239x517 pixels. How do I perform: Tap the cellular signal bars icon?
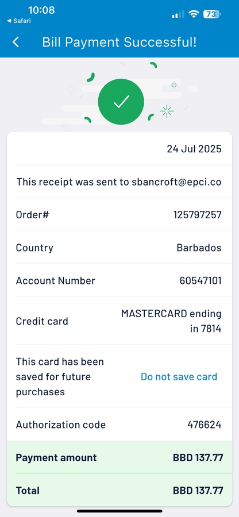click(178, 14)
